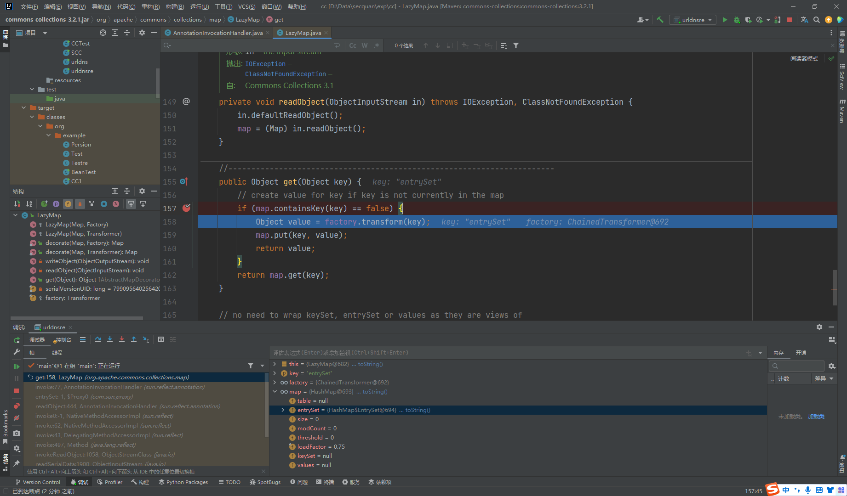Switch to the 控制台 console tab
This screenshot has width=847, height=496.
tap(63, 340)
